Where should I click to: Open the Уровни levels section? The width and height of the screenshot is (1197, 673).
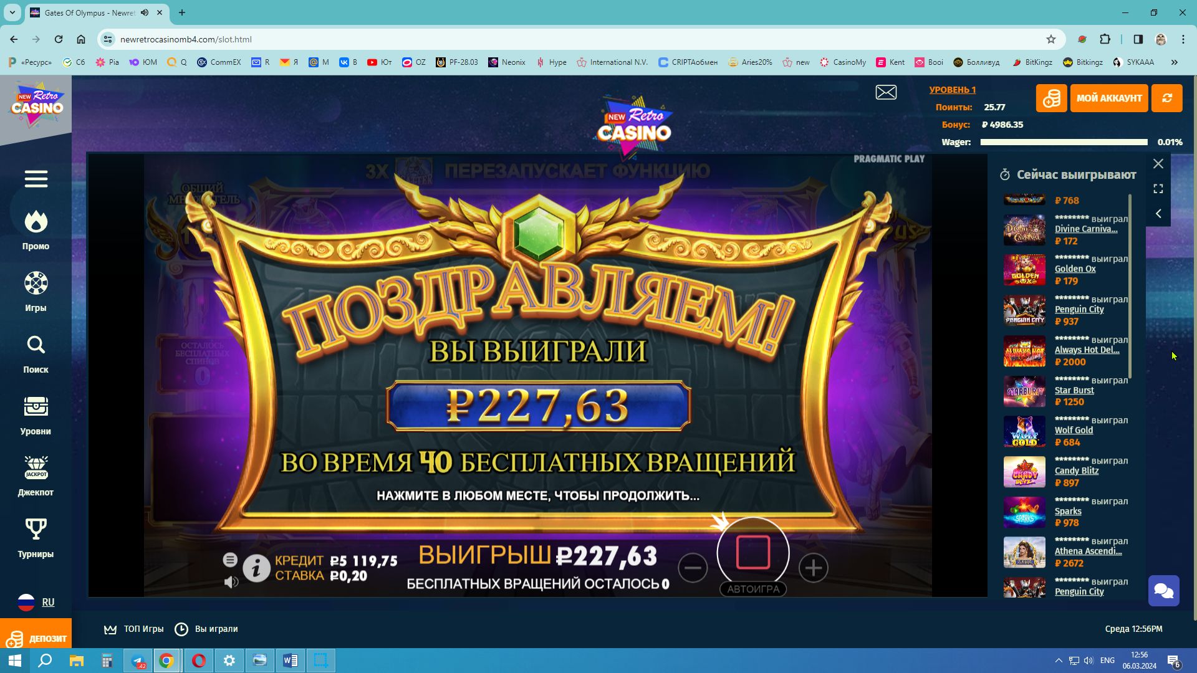pyautogui.click(x=36, y=416)
